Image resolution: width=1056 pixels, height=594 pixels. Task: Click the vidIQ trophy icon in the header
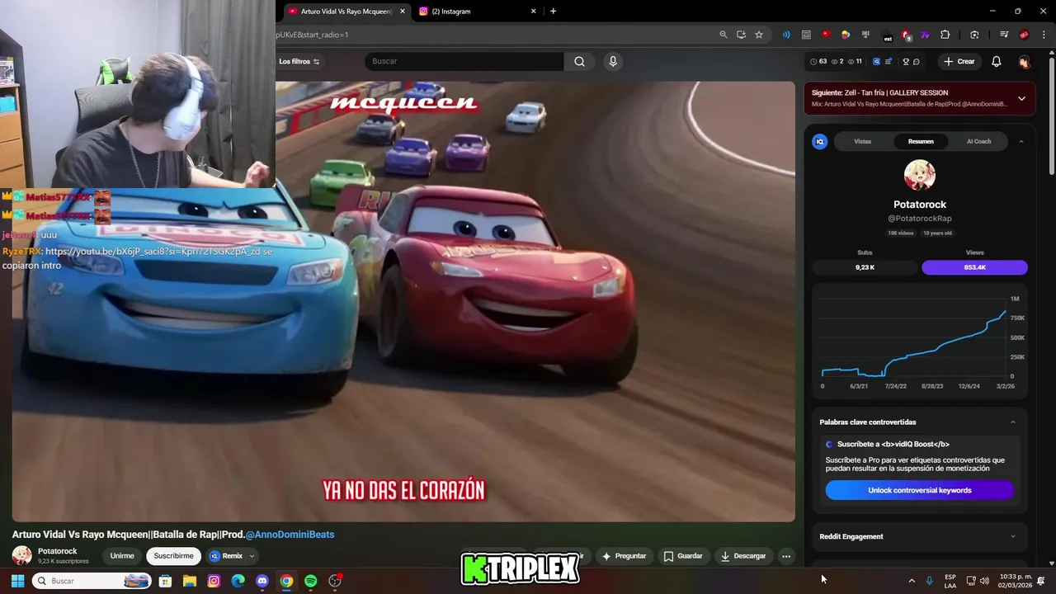905,62
